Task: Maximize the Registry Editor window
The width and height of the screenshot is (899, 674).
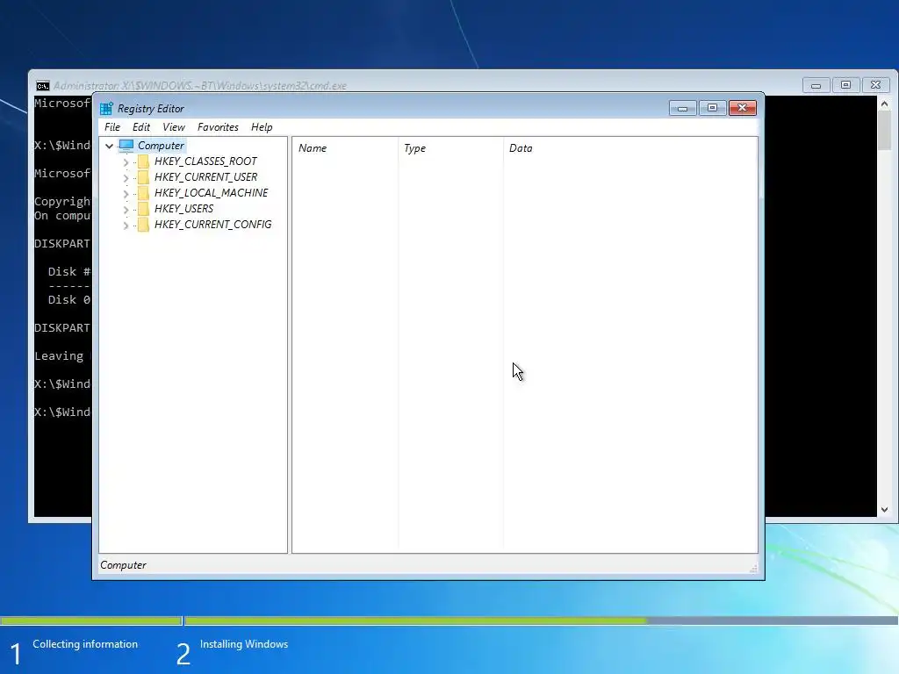Action: point(712,108)
